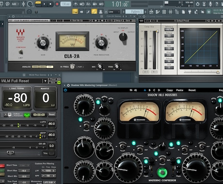Click the C1 comp Ratio value field
223x184 pixels.
[169, 48]
